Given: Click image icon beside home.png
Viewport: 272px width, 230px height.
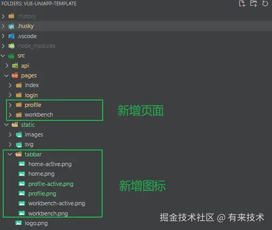Looking at the screenshot, I should tap(22, 174).
